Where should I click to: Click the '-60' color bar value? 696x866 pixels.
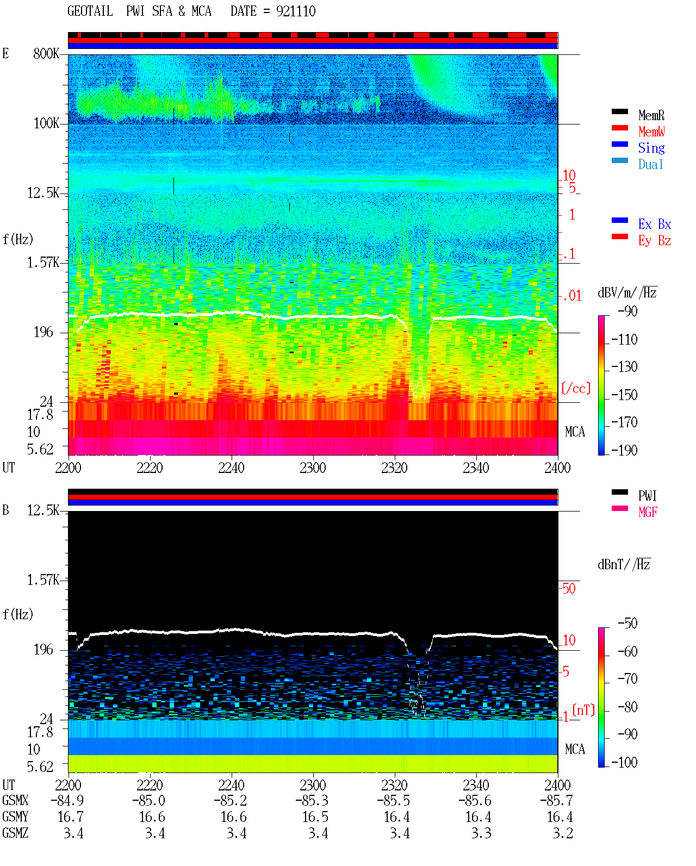[x=627, y=652]
